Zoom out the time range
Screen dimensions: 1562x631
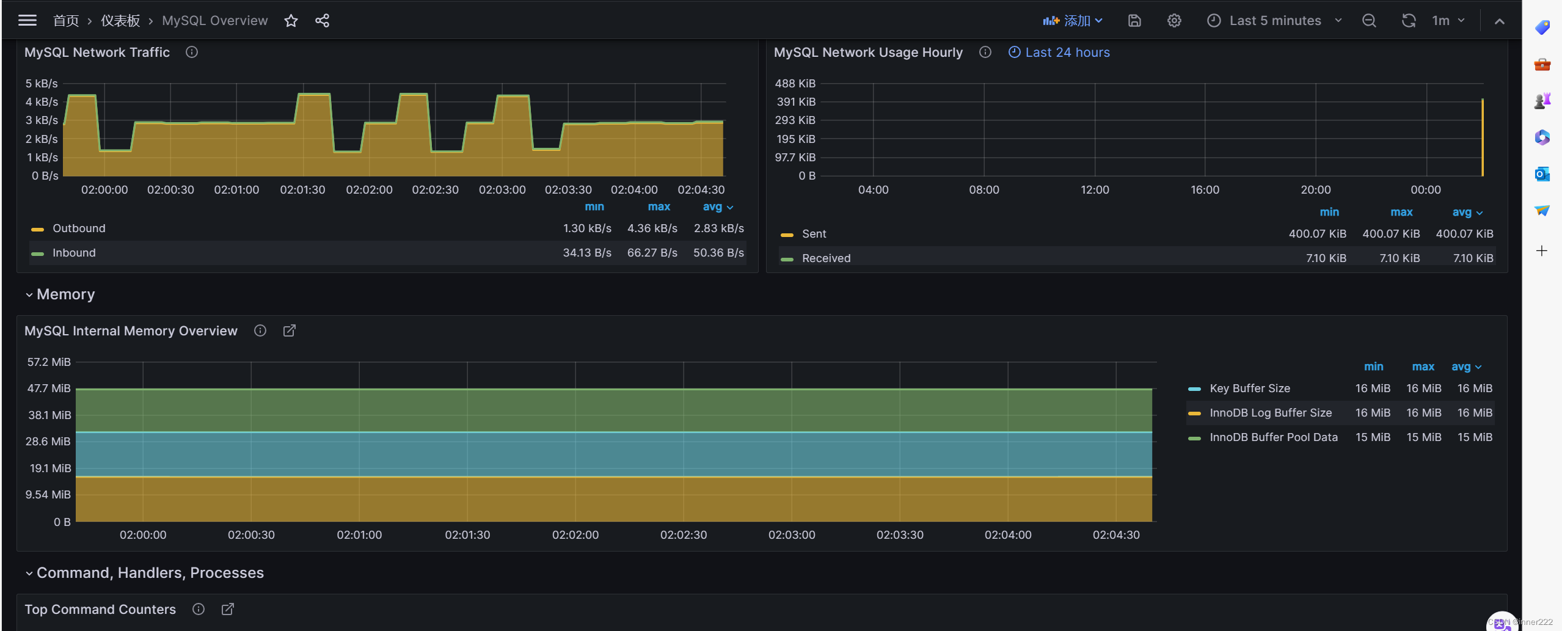pos(1369,21)
